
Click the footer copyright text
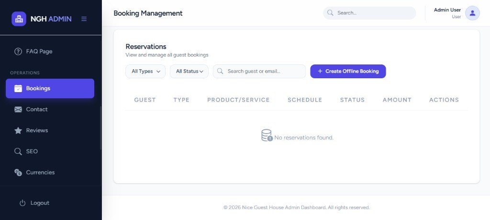click(297, 208)
